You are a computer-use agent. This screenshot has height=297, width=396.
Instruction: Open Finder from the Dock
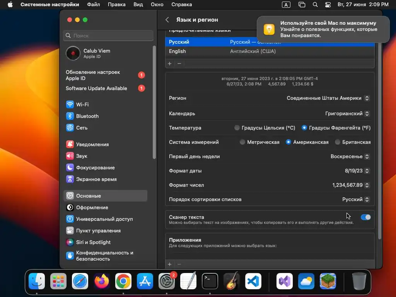pos(37,281)
